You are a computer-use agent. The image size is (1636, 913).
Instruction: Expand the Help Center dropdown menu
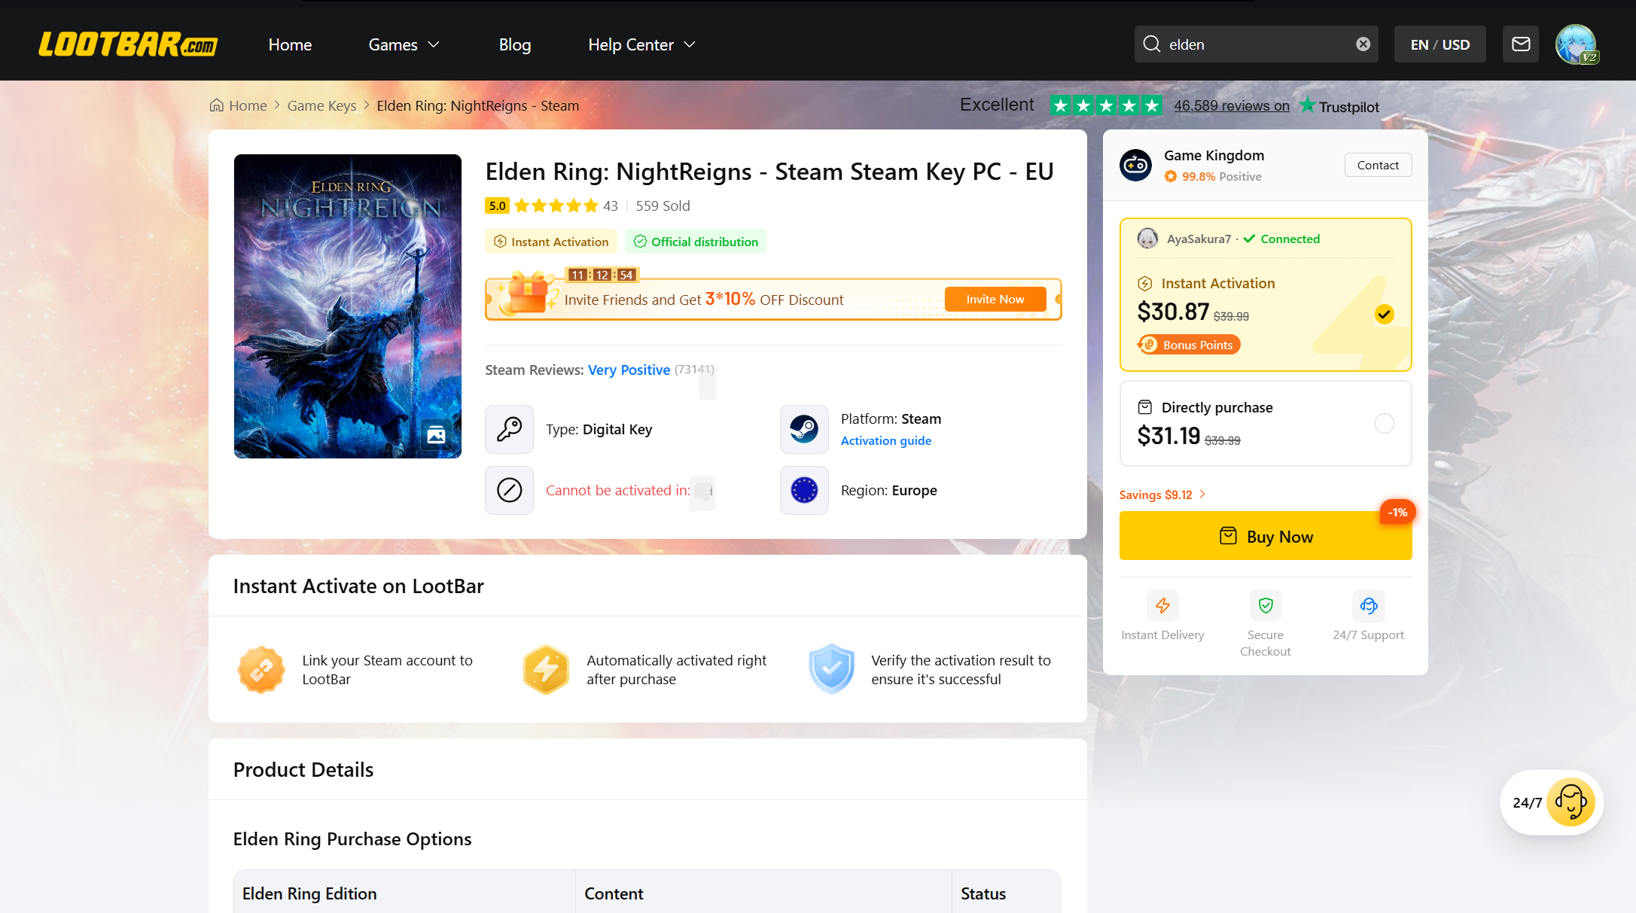pyautogui.click(x=642, y=44)
